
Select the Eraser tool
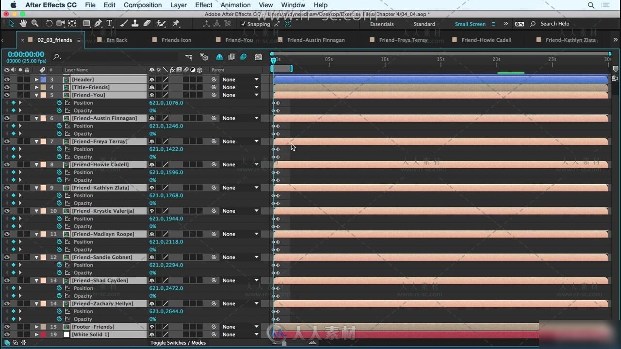pos(147,23)
